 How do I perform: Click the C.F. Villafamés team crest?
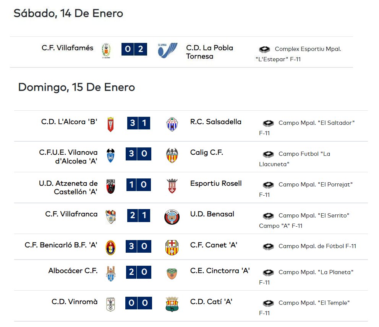[x=106, y=51]
